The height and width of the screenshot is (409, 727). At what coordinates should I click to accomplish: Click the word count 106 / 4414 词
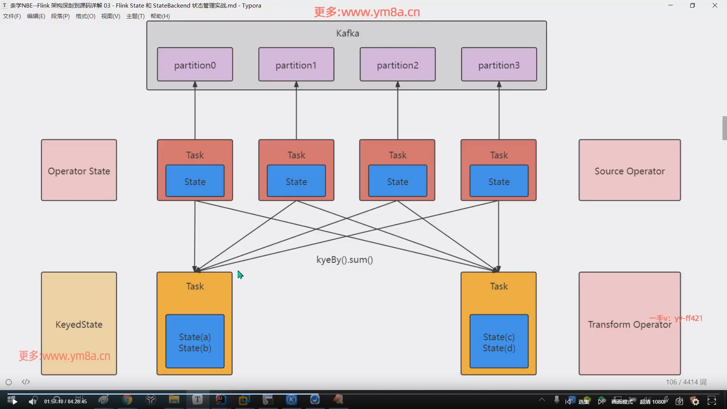(686, 382)
